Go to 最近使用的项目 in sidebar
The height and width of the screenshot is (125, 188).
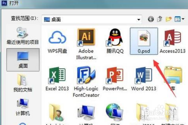click(23, 36)
